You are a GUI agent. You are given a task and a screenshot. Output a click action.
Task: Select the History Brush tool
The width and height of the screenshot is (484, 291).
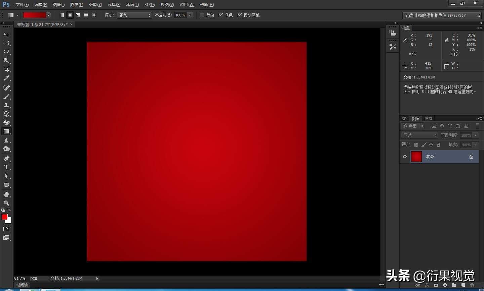[x=6, y=114]
